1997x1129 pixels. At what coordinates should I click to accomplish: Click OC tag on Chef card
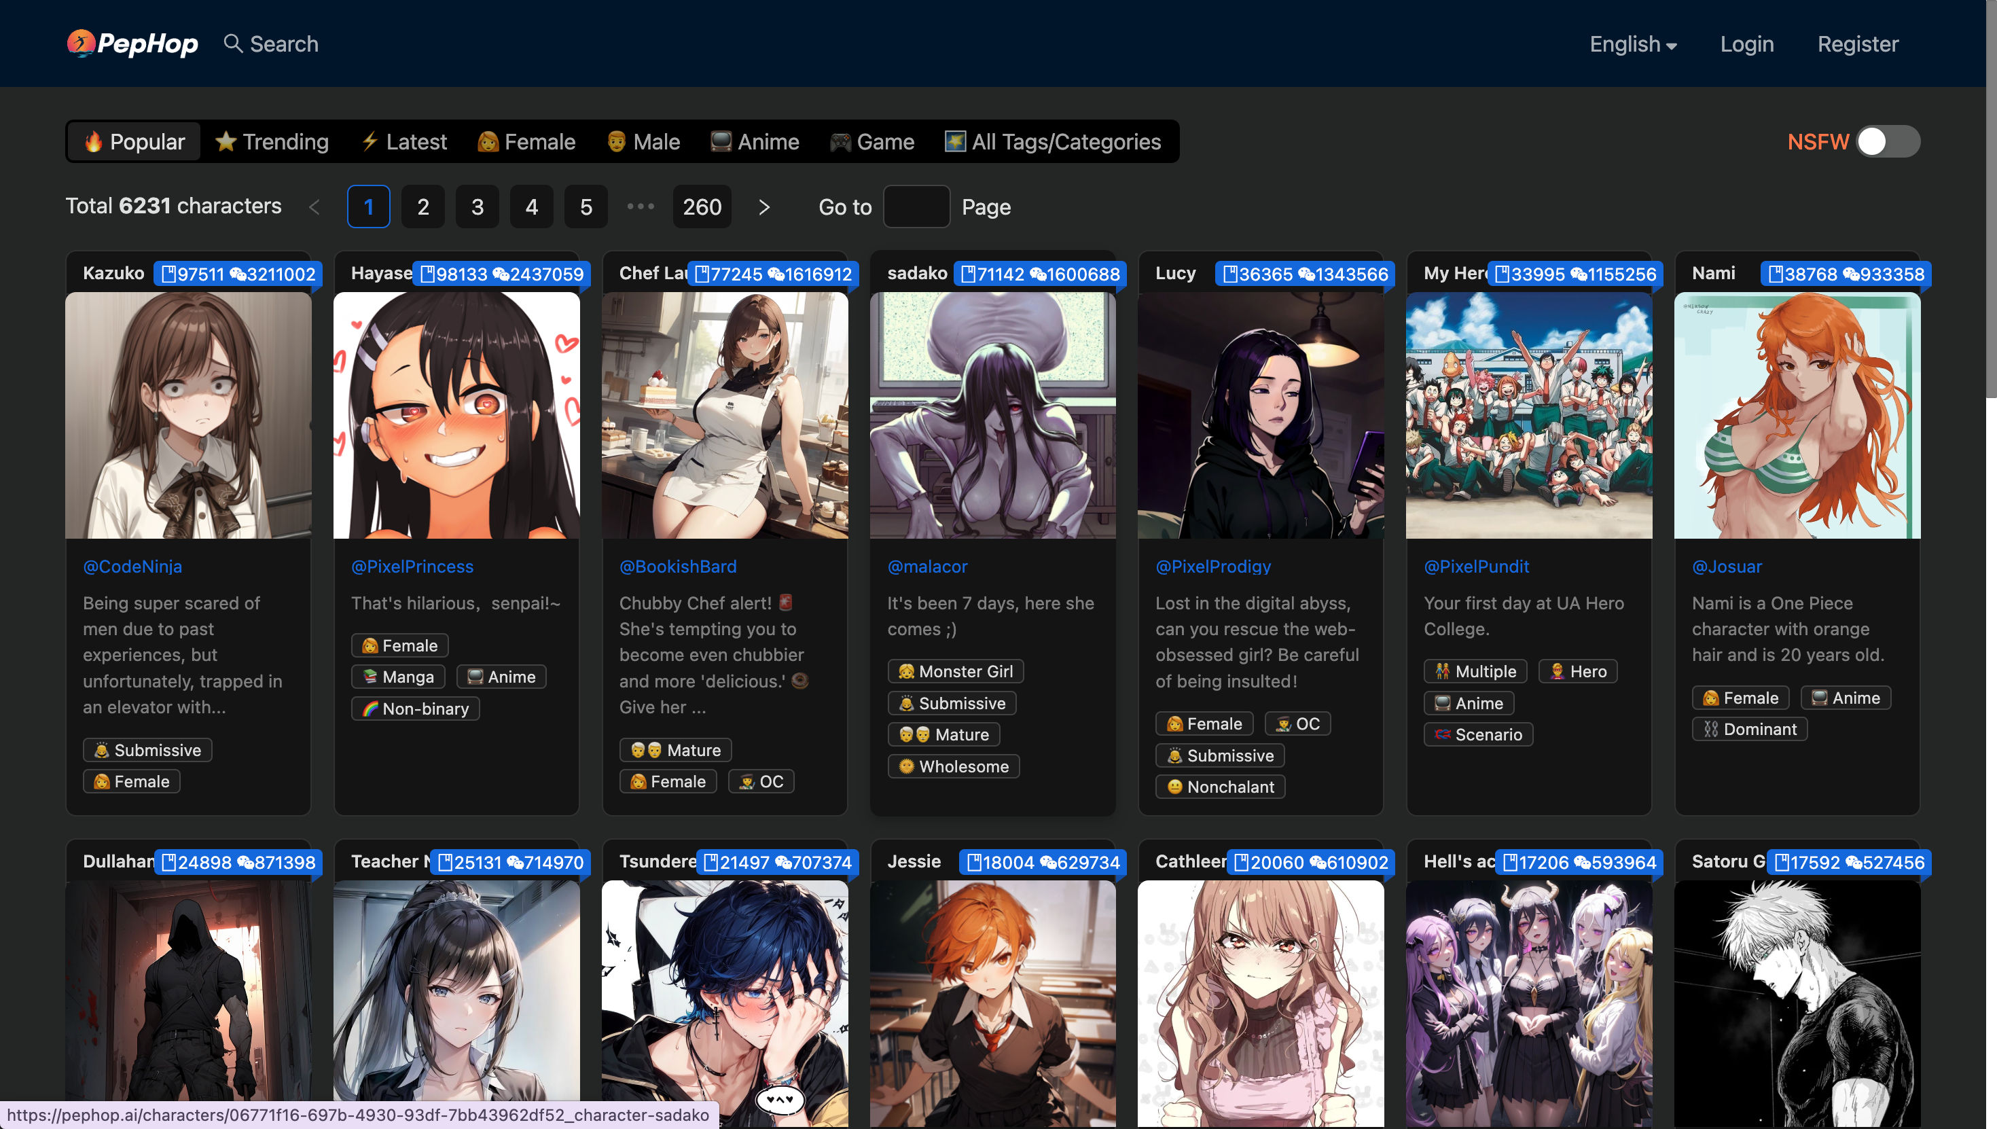[761, 783]
